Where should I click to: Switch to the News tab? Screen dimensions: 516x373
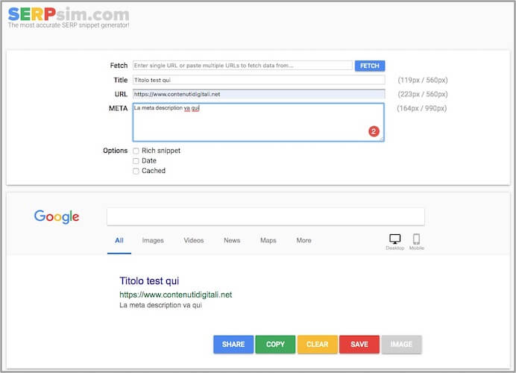232,240
